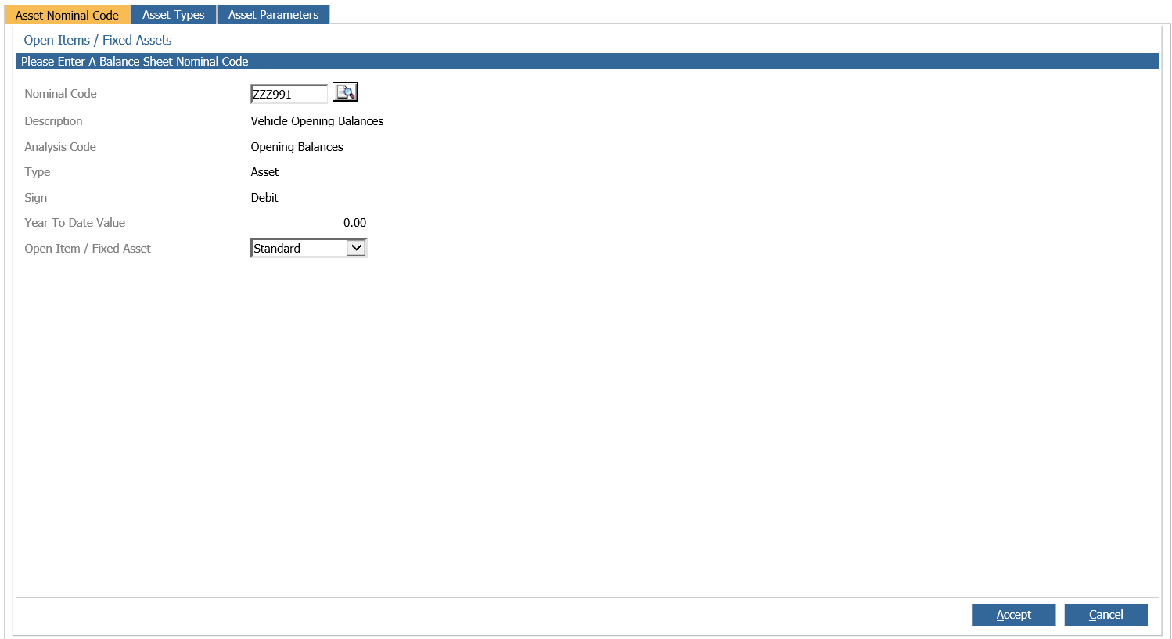Click into the Nominal Code field containing ZZZ991
The height and width of the screenshot is (639, 1172).
click(288, 94)
